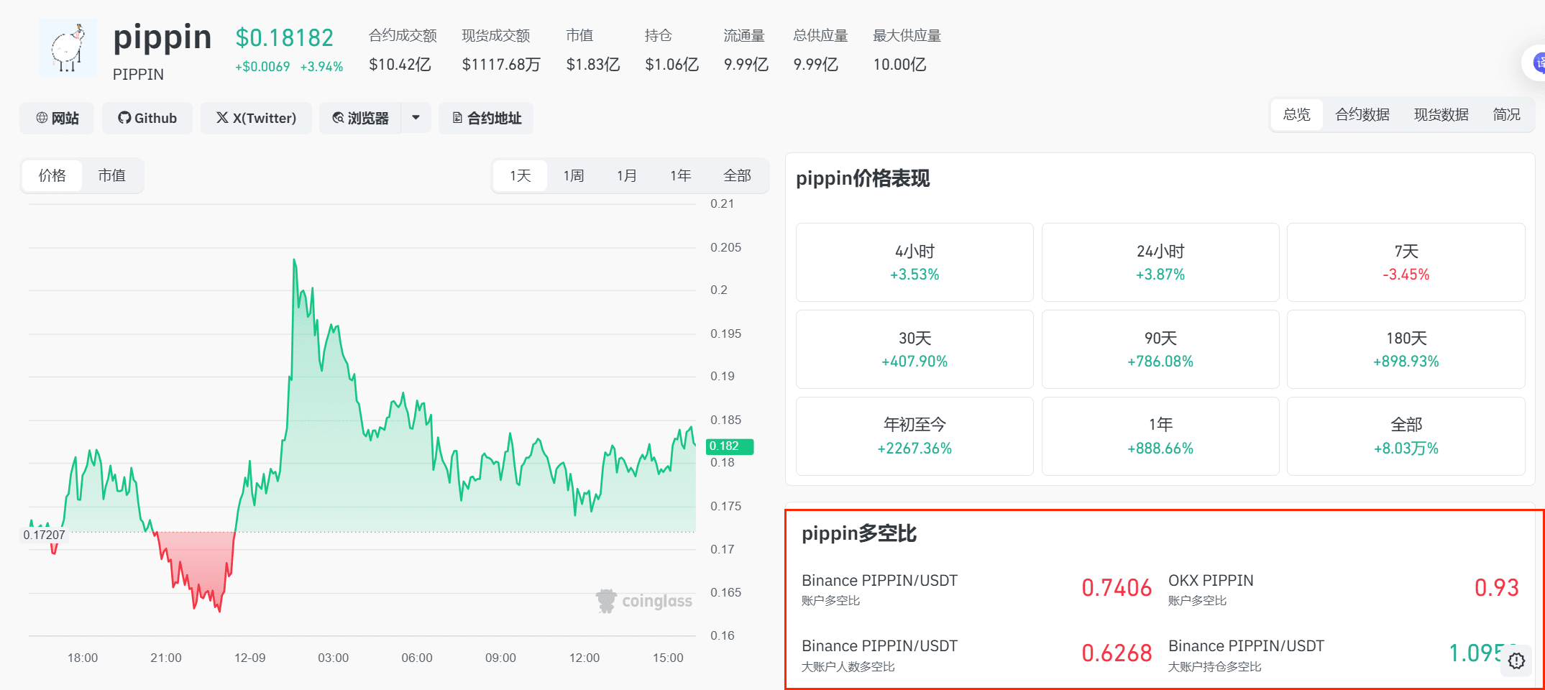Click the green 0.182 price tag on chart axis
Screen dimensions: 1545x690
[730, 446]
